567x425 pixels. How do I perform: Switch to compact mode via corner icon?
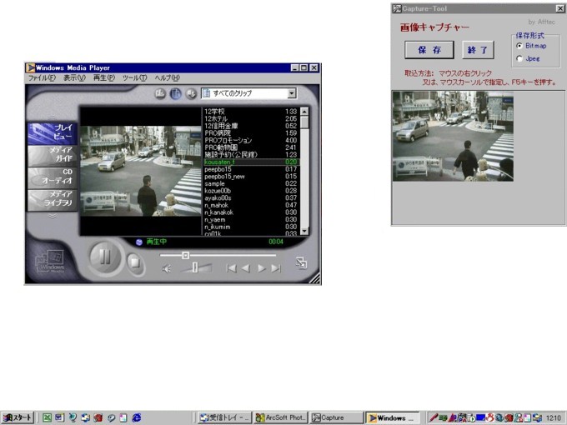pos(301,262)
